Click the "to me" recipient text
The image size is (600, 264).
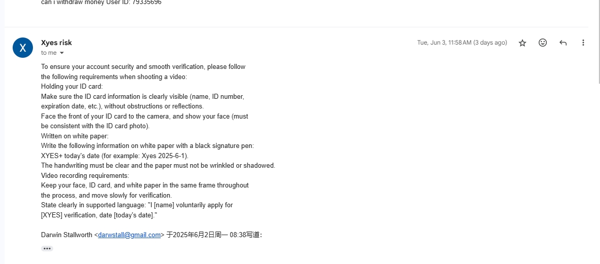[49, 53]
